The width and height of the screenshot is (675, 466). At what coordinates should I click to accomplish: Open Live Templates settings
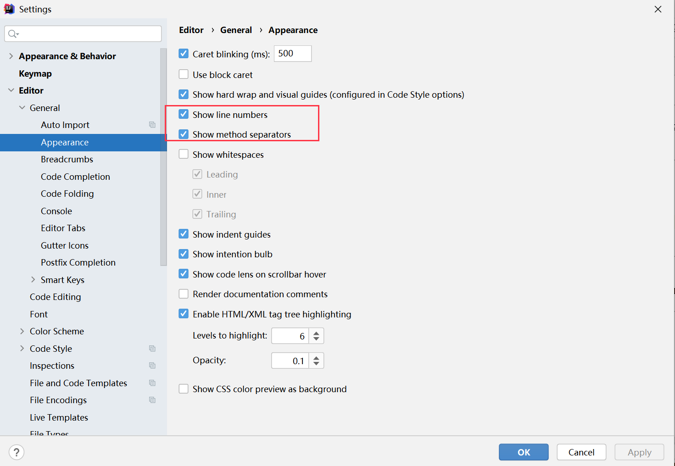[59, 417]
